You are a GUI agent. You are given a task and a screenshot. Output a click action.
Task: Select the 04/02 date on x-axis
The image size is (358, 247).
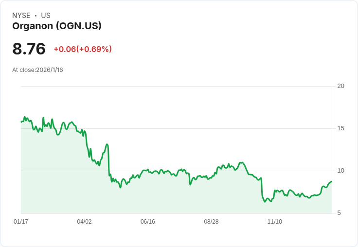coord(84,222)
